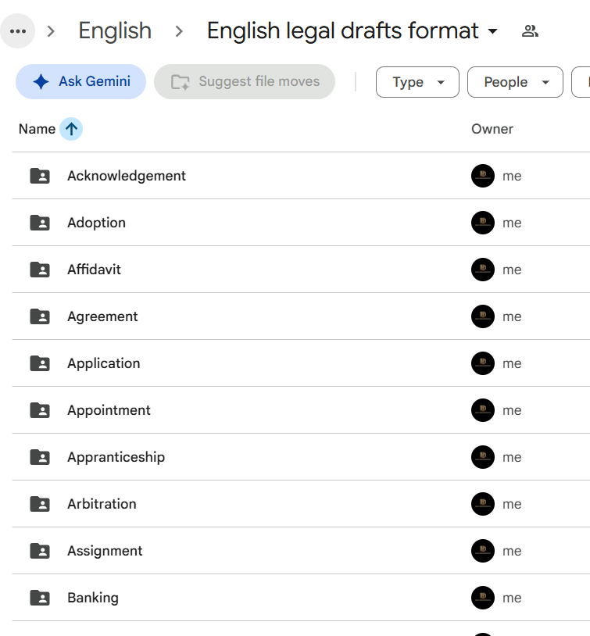The width and height of the screenshot is (590, 636).
Task: Open the People filter dropdown
Action: [x=515, y=82]
